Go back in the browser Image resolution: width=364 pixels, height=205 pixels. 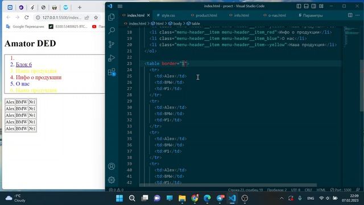pyautogui.click(x=9, y=18)
